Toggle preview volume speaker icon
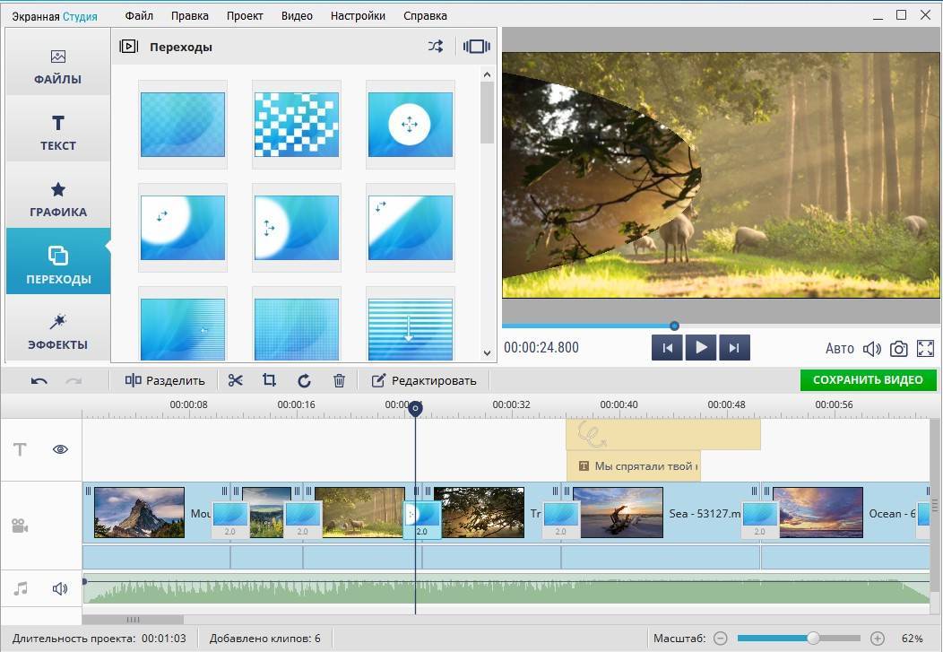 point(871,349)
